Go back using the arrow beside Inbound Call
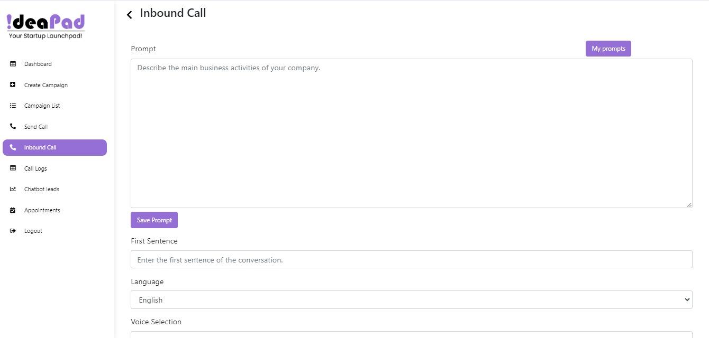 pos(130,15)
